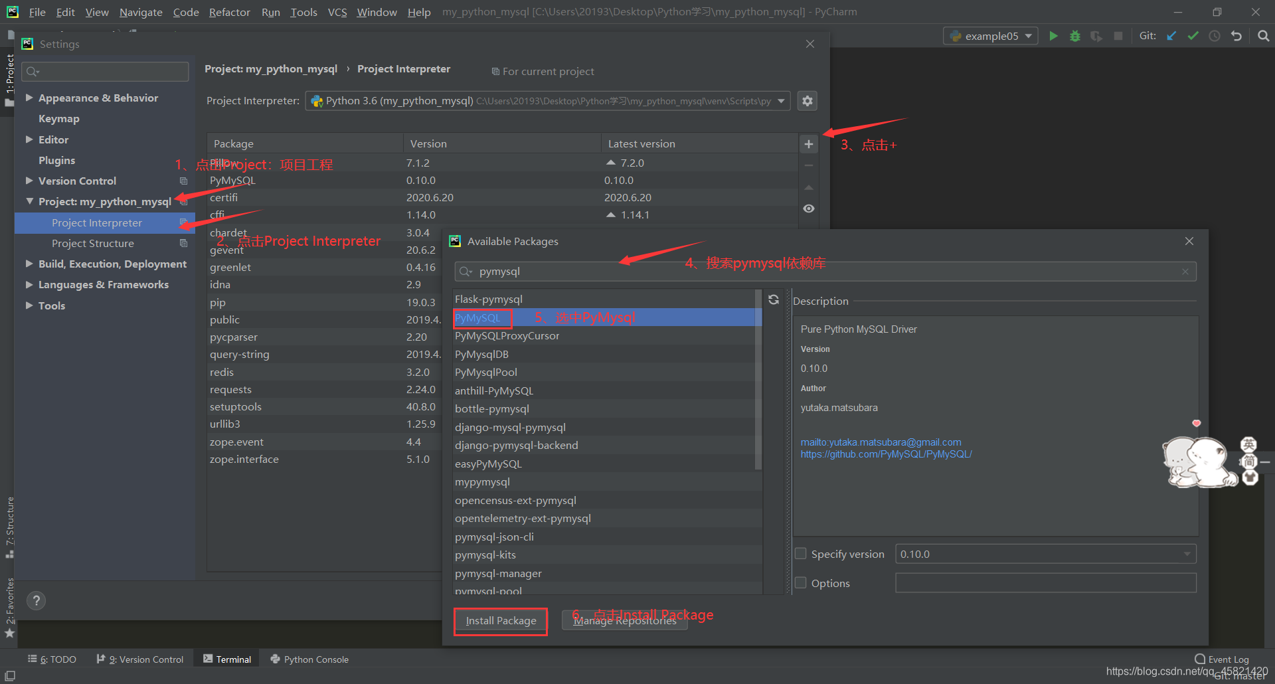
Task: Click the settings search field
Action: [106, 72]
